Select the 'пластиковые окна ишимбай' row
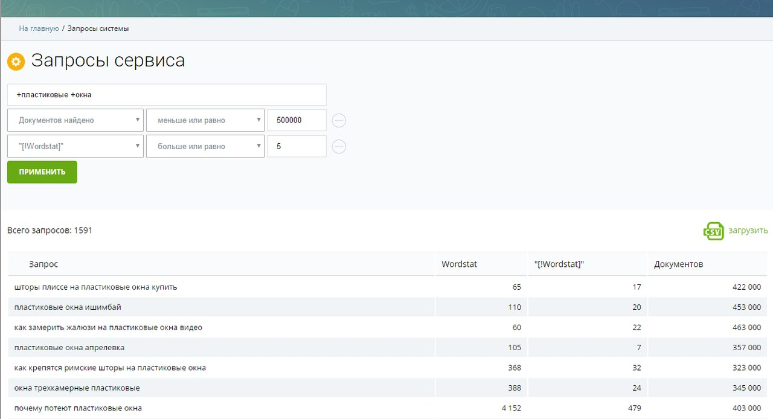The height and width of the screenshot is (419, 773). pyautogui.click(x=68, y=307)
